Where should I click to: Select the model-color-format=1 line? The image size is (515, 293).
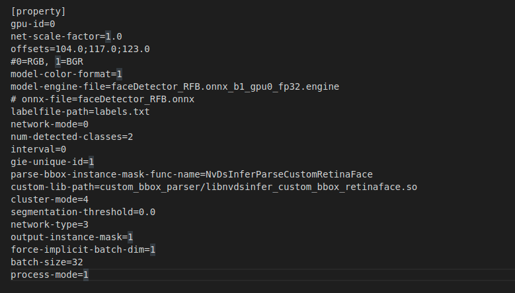pyautogui.click(x=66, y=74)
